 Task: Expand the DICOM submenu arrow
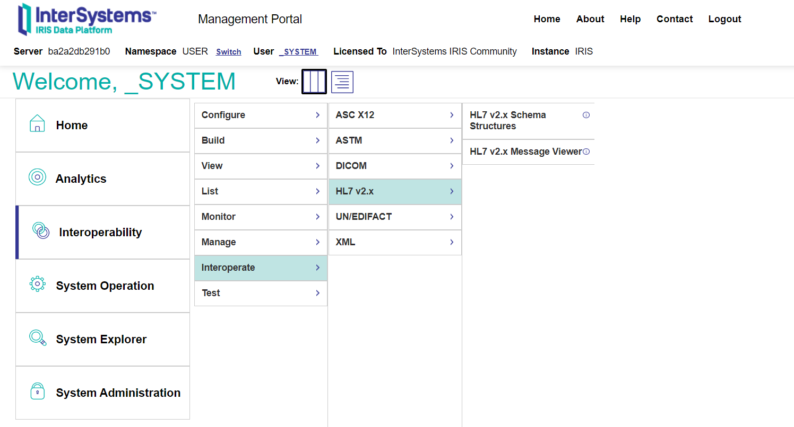pyautogui.click(x=452, y=166)
